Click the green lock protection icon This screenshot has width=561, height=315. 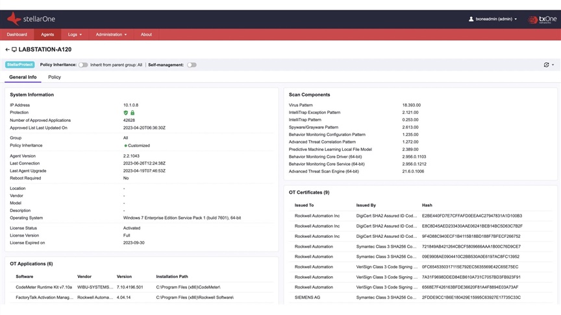(132, 113)
